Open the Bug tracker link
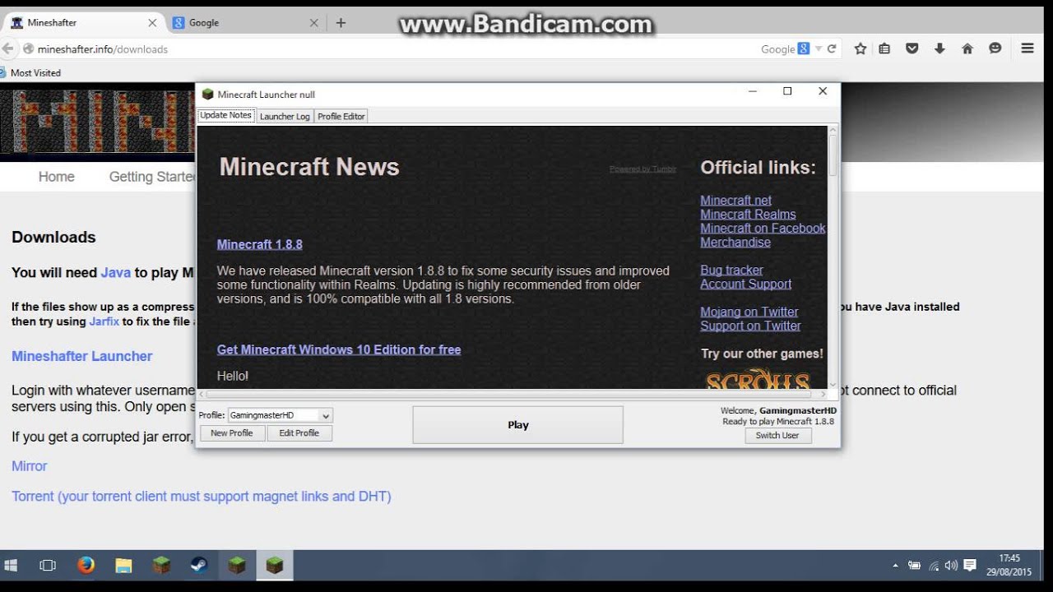1053x592 pixels. click(x=732, y=270)
